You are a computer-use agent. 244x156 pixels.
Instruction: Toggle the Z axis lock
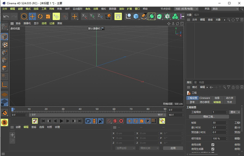100,17
